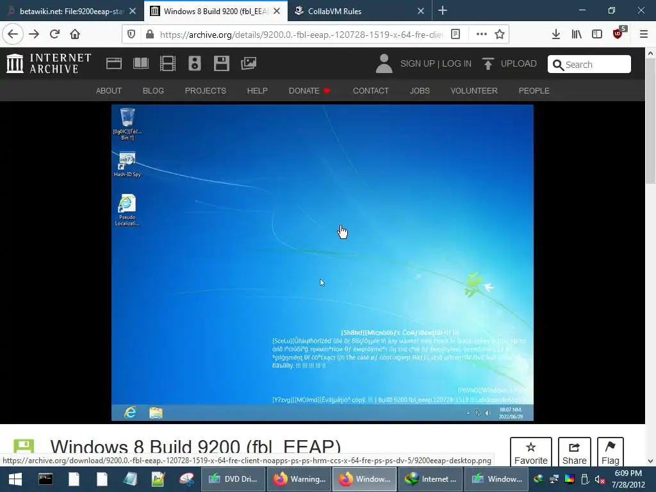Click the Windows 8 desktop screenshot image
Image resolution: width=656 pixels, height=492 pixels.
click(322, 262)
